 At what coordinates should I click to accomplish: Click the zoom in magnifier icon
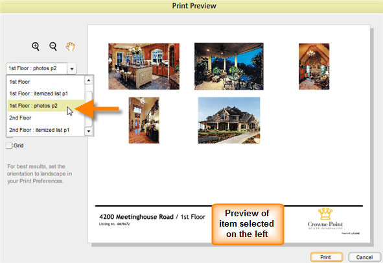click(x=36, y=47)
